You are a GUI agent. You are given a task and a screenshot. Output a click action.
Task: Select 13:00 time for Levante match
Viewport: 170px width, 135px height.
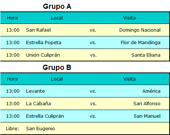(x=13, y=91)
